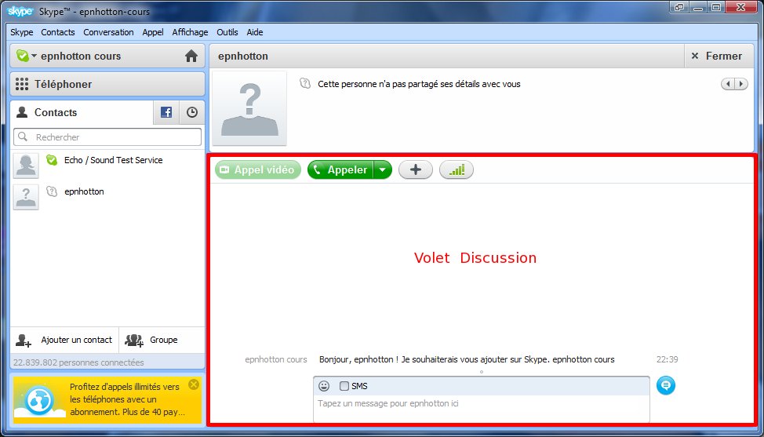Open the Skype menu

22,32
